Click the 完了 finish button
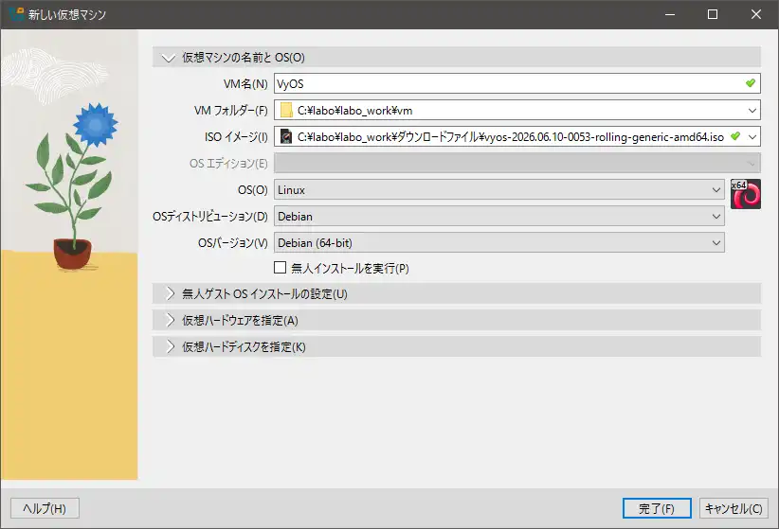 point(657,508)
